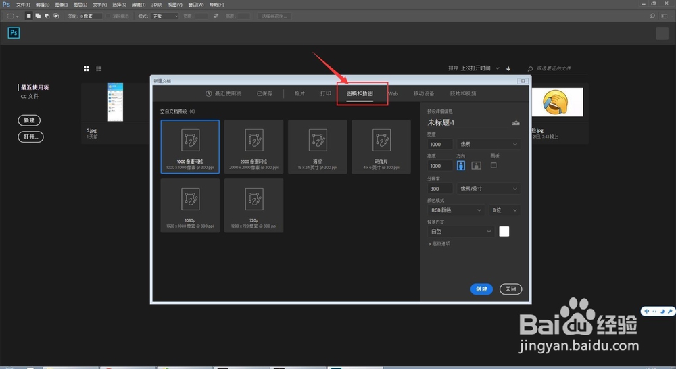Click the rectangular marquee tool preset icon
This screenshot has height=369, width=676.
point(12,16)
